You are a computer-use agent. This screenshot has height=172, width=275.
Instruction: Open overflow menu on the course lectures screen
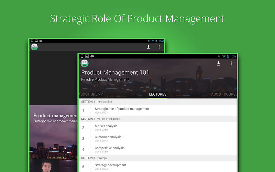(231, 63)
